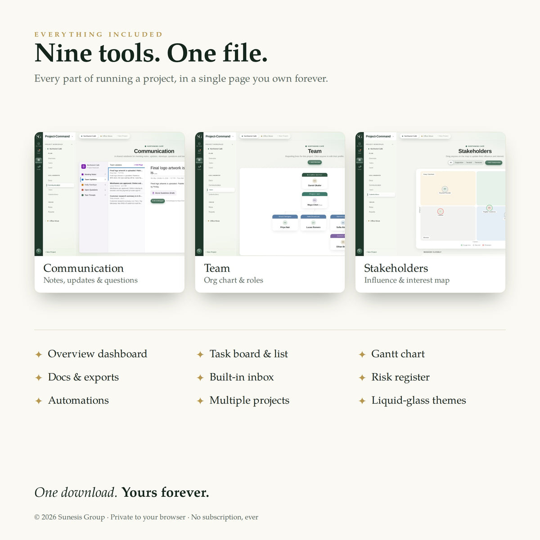Viewport: 540px width, 540px height.
Task: Click Maya Chen's card in the Team screenshot
Action: tap(315, 200)
